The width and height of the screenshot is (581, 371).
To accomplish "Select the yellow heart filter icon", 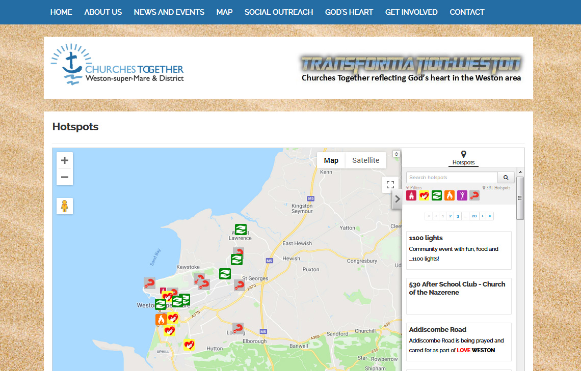I will [424, 195].
